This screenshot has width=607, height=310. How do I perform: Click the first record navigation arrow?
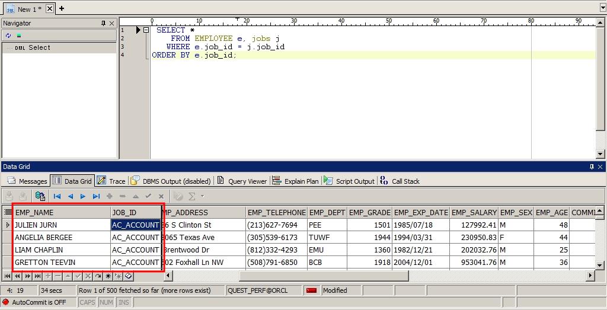pyautogui.click(x=57, y=196)
